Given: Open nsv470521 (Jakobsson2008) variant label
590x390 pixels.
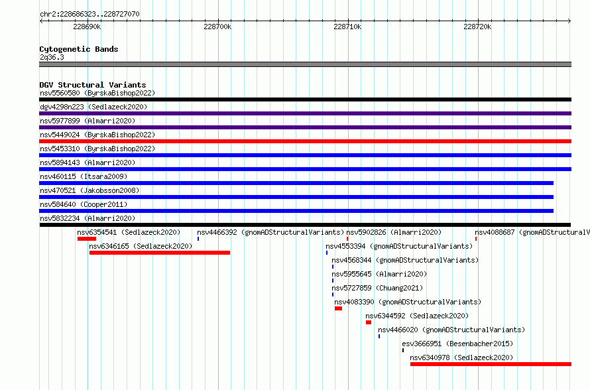Looking at the screenshot, I should [89, 190].
